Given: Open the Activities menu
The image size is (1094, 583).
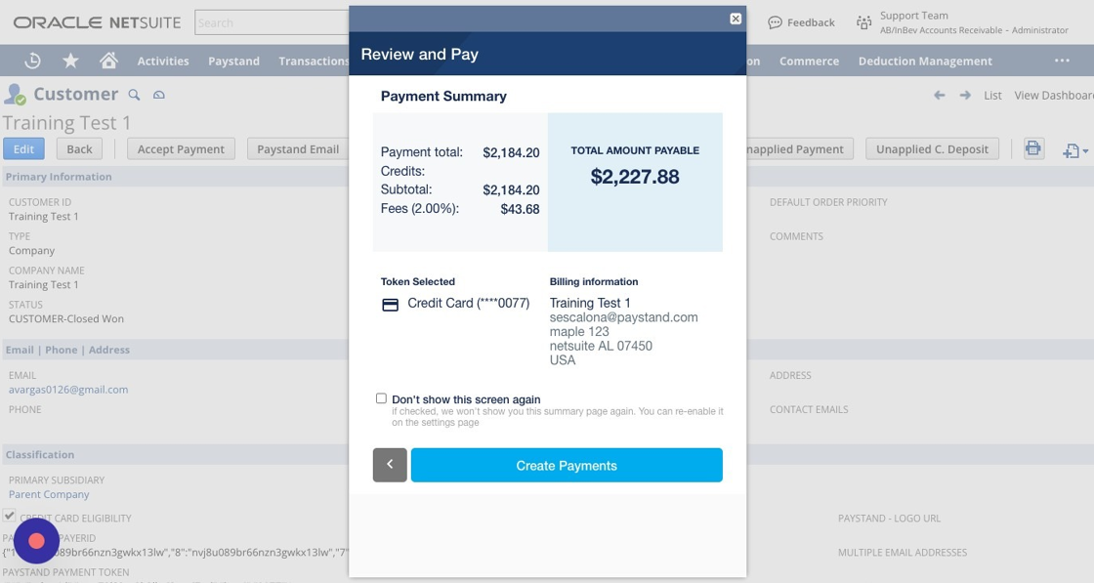Looking at the screenshot, I should [x=163, y=62].
